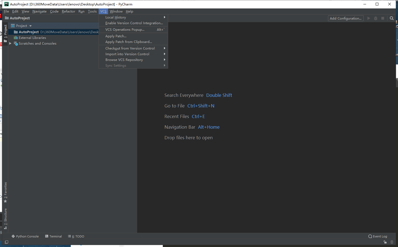Screen dimensions: 398x247
Task: Select VCS Operations Popup... entry
Action: point(133,30)
